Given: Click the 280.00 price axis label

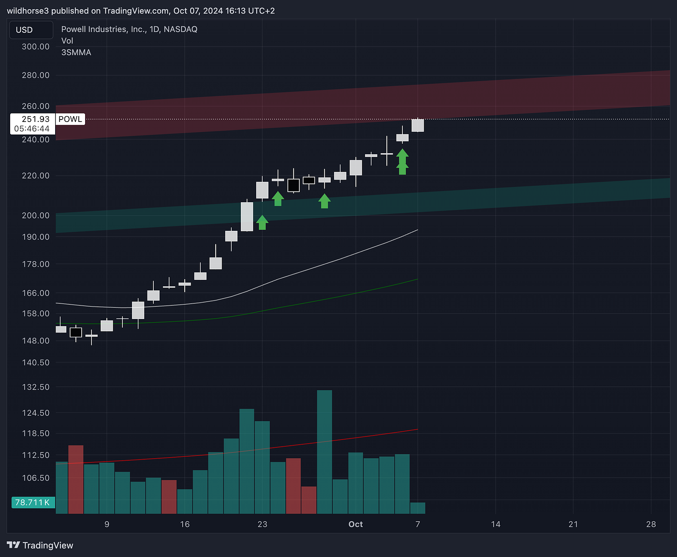Looking at the screenshot, I should pos(36,75).
